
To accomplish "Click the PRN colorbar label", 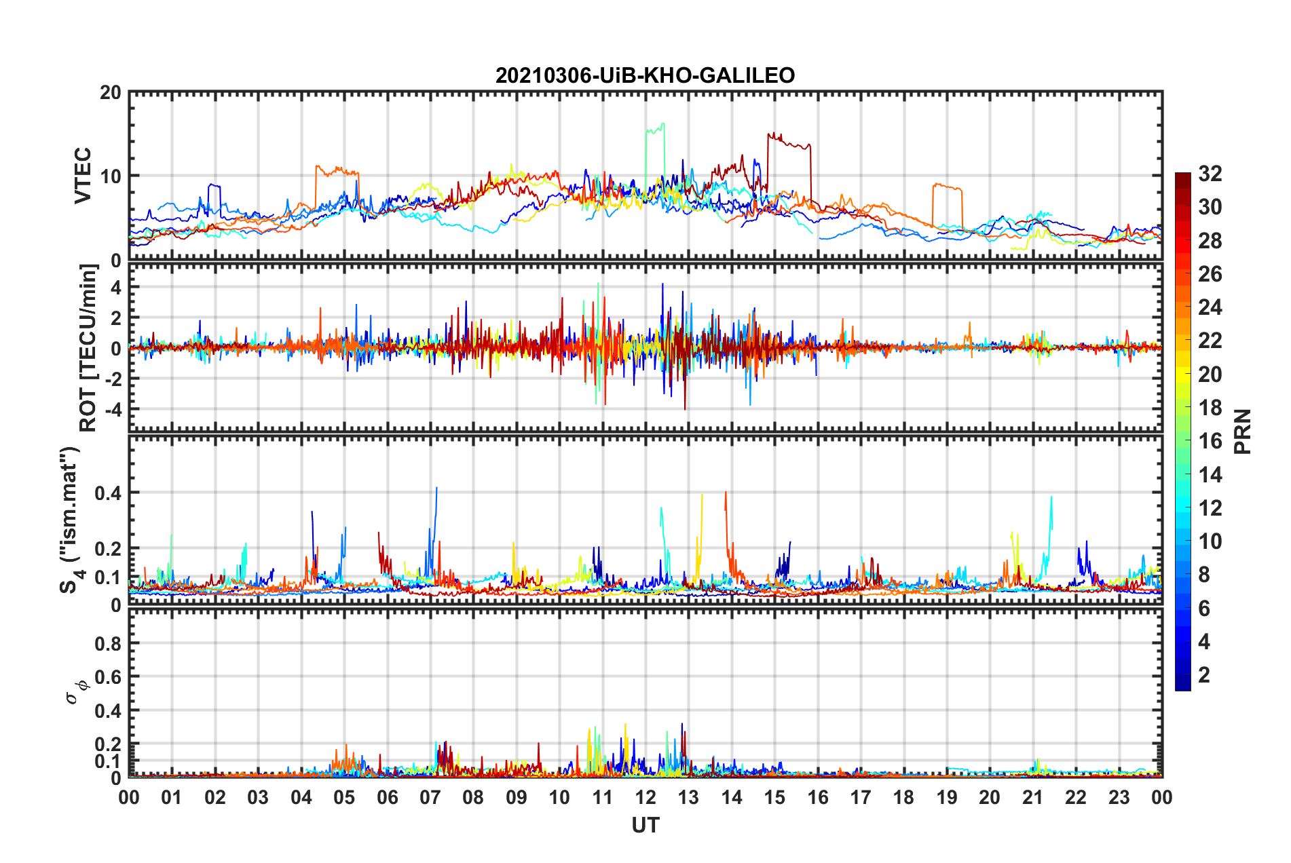I will pos(1242,431).
